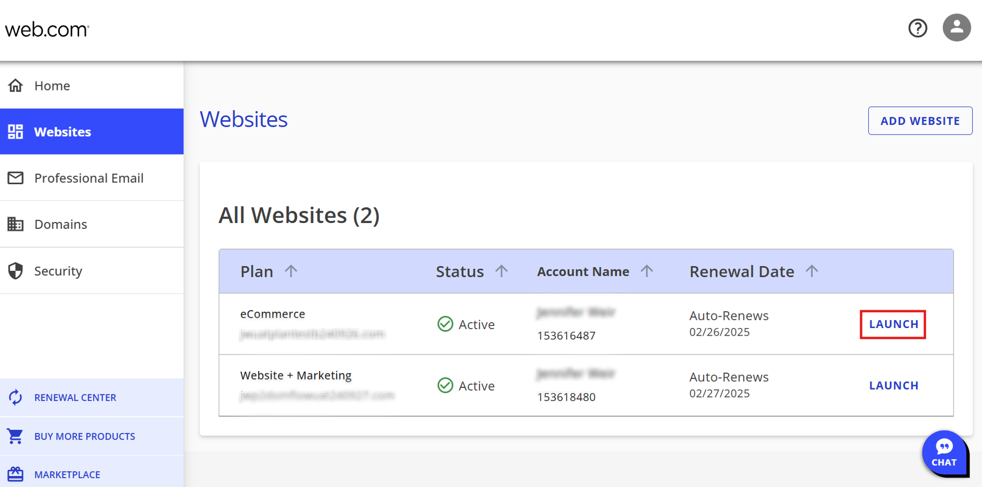Click the Add Website button
The width and height of the screenshot is (982, 487).
click(x=920, y=121)
